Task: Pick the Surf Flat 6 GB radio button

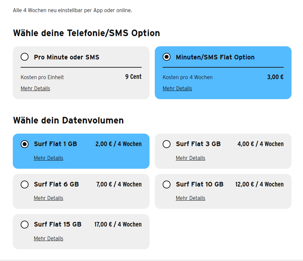Action: point(25,185)
